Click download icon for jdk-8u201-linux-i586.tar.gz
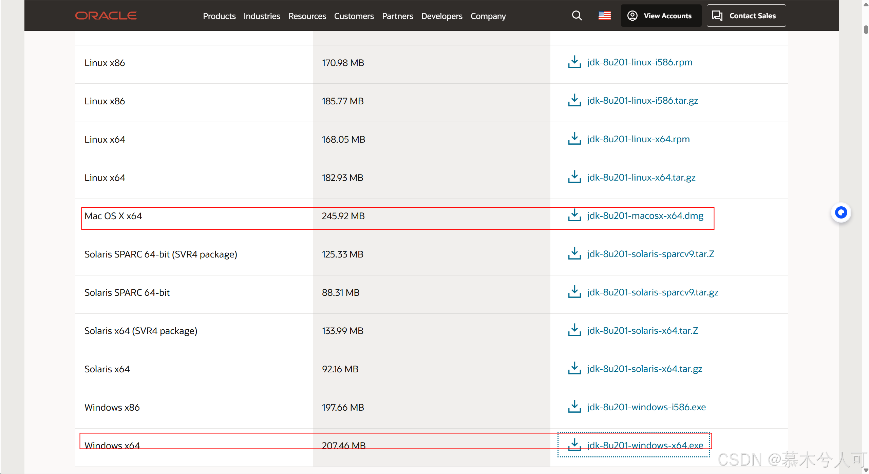Image resolution: width=869 pixels, height=474 pixels. (574, 100)
